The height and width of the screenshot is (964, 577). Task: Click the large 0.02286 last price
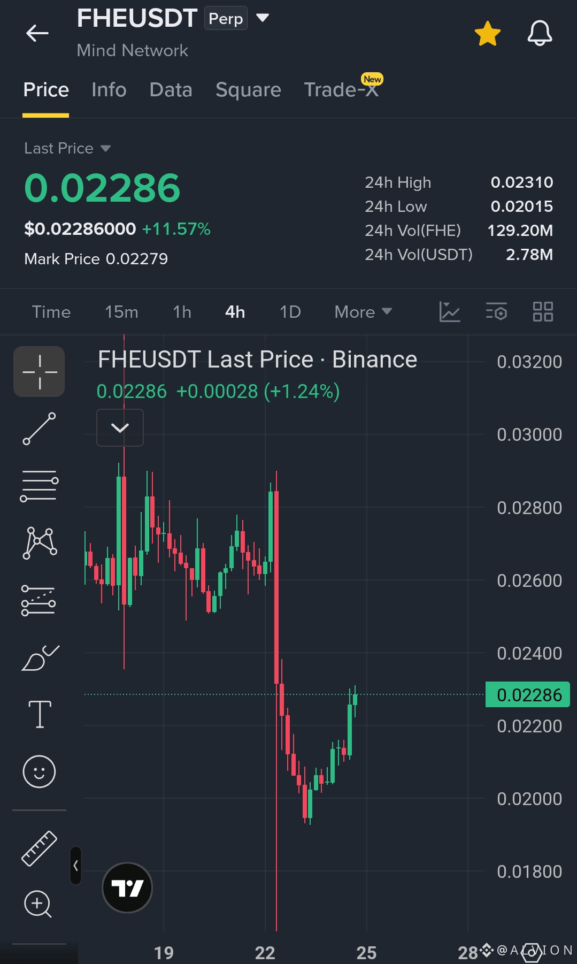coord(102,188)
